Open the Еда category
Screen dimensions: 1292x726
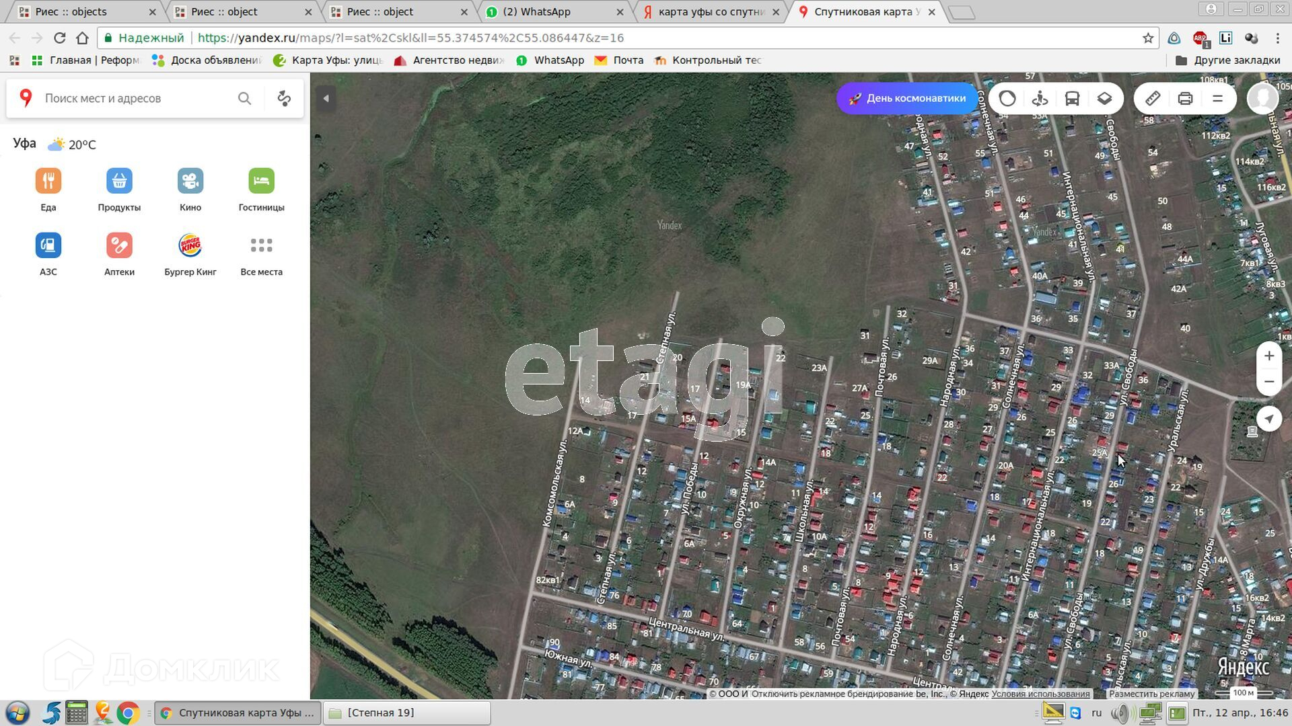point(48,189)
